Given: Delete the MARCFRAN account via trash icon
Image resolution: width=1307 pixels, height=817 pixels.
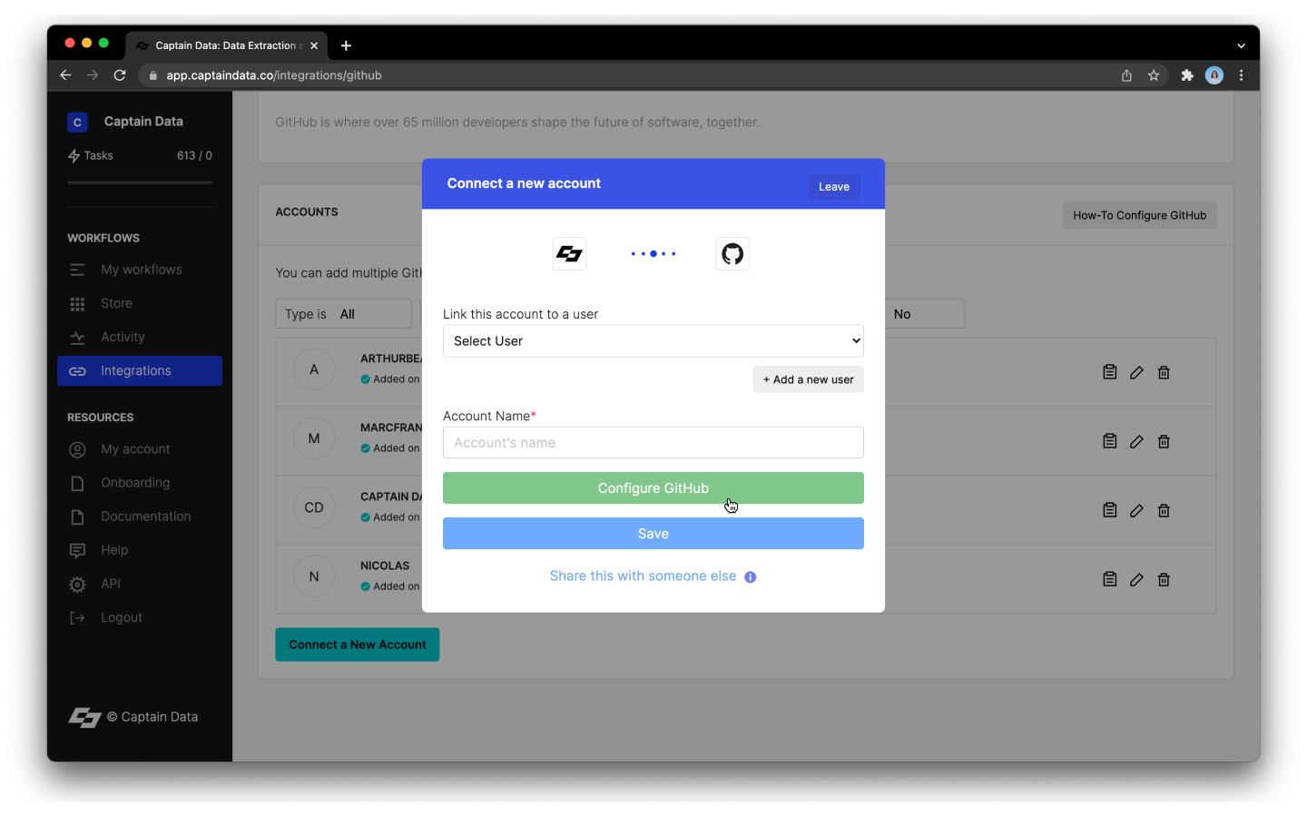Looking at the screenshot, I should click(1164, 441).
